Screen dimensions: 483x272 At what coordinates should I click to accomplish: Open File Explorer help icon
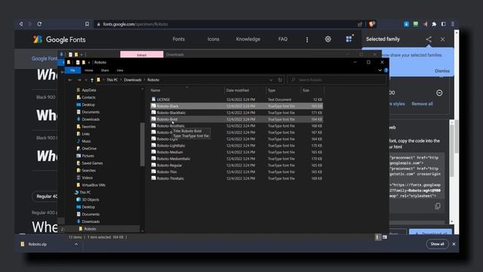(386, 70)
